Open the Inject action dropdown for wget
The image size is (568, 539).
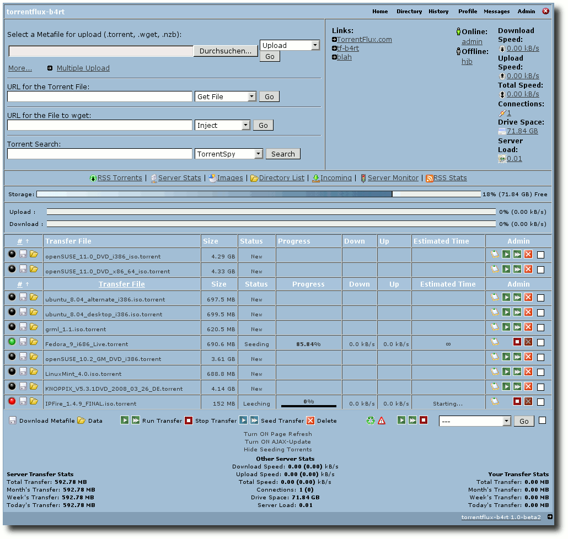pos(222,125)
